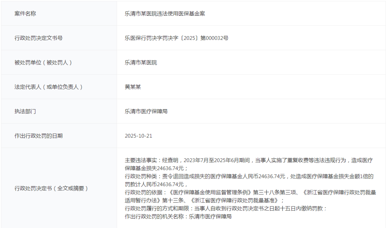The width and height of the screenshot is (386, 228).
Task: Click the '执法部门' label cell
Action: [x=25, y=111]
